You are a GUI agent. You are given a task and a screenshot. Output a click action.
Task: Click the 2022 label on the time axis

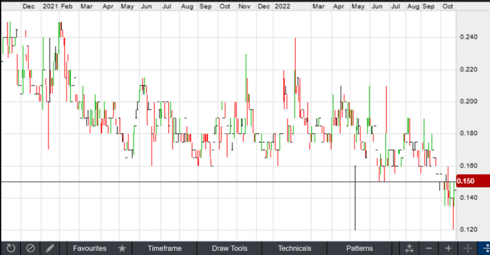pyautogui.click(x=282, y=6)
